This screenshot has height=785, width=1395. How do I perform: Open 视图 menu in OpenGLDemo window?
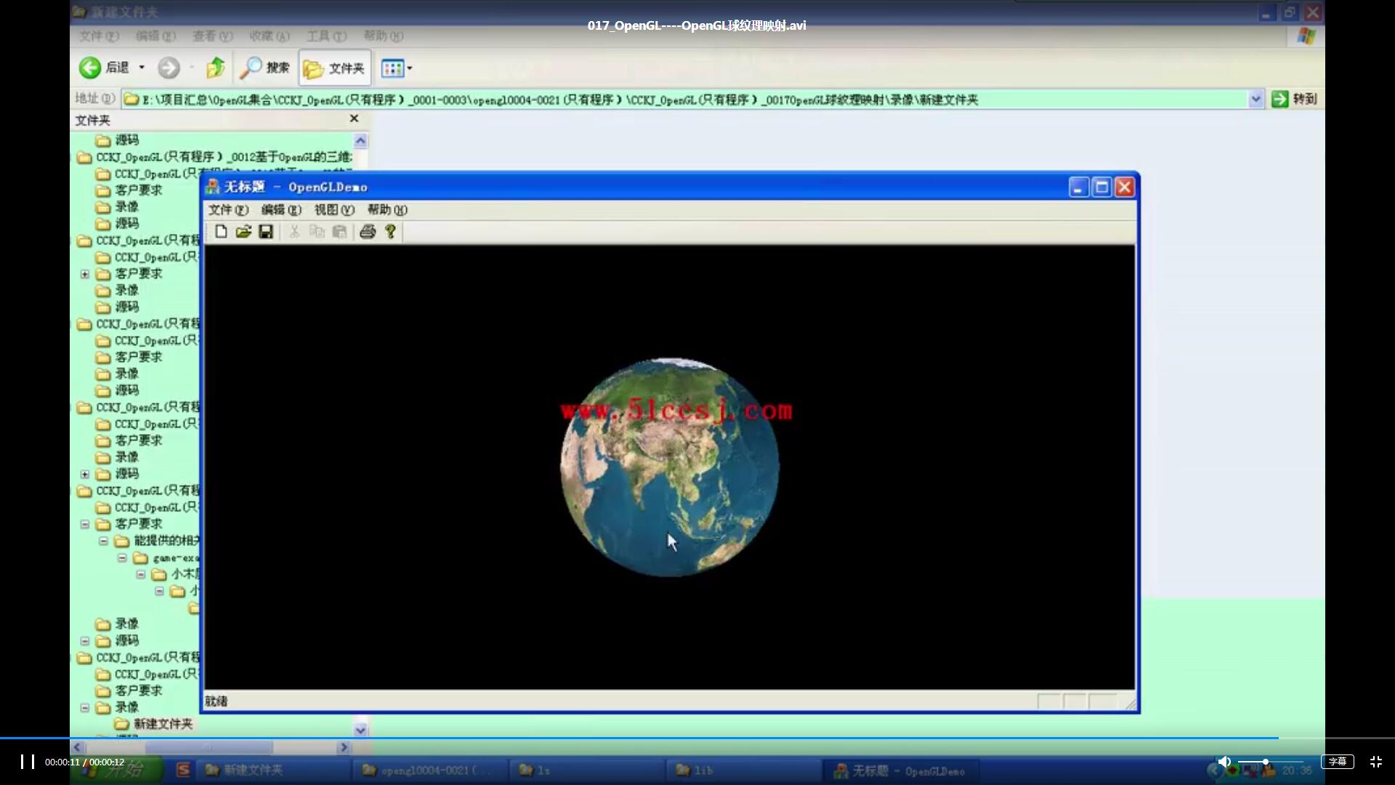[x=334, y=210]
